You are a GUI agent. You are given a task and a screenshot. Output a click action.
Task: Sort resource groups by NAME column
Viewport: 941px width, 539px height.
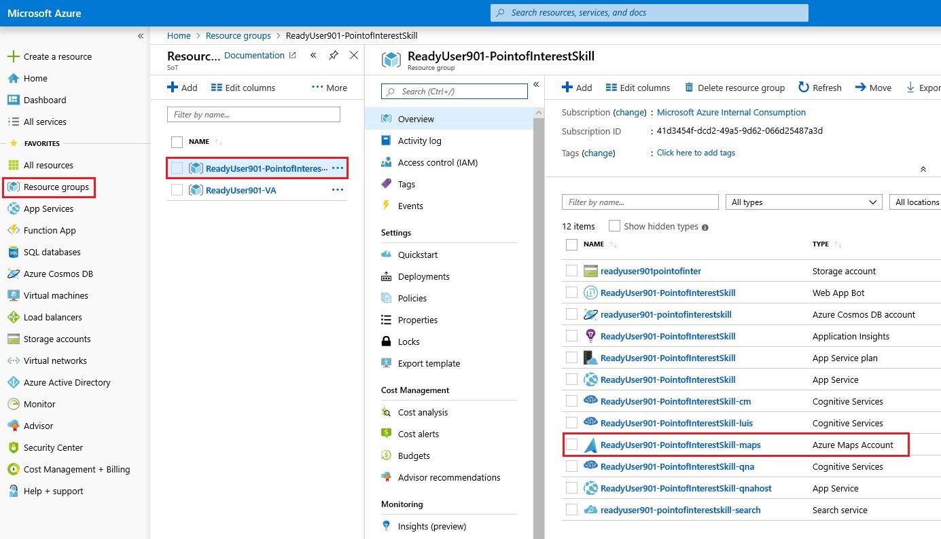(x=199, y=142)
